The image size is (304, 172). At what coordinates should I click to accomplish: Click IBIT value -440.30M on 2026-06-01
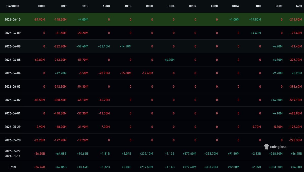pyautogui.click(x=60, y=113)
